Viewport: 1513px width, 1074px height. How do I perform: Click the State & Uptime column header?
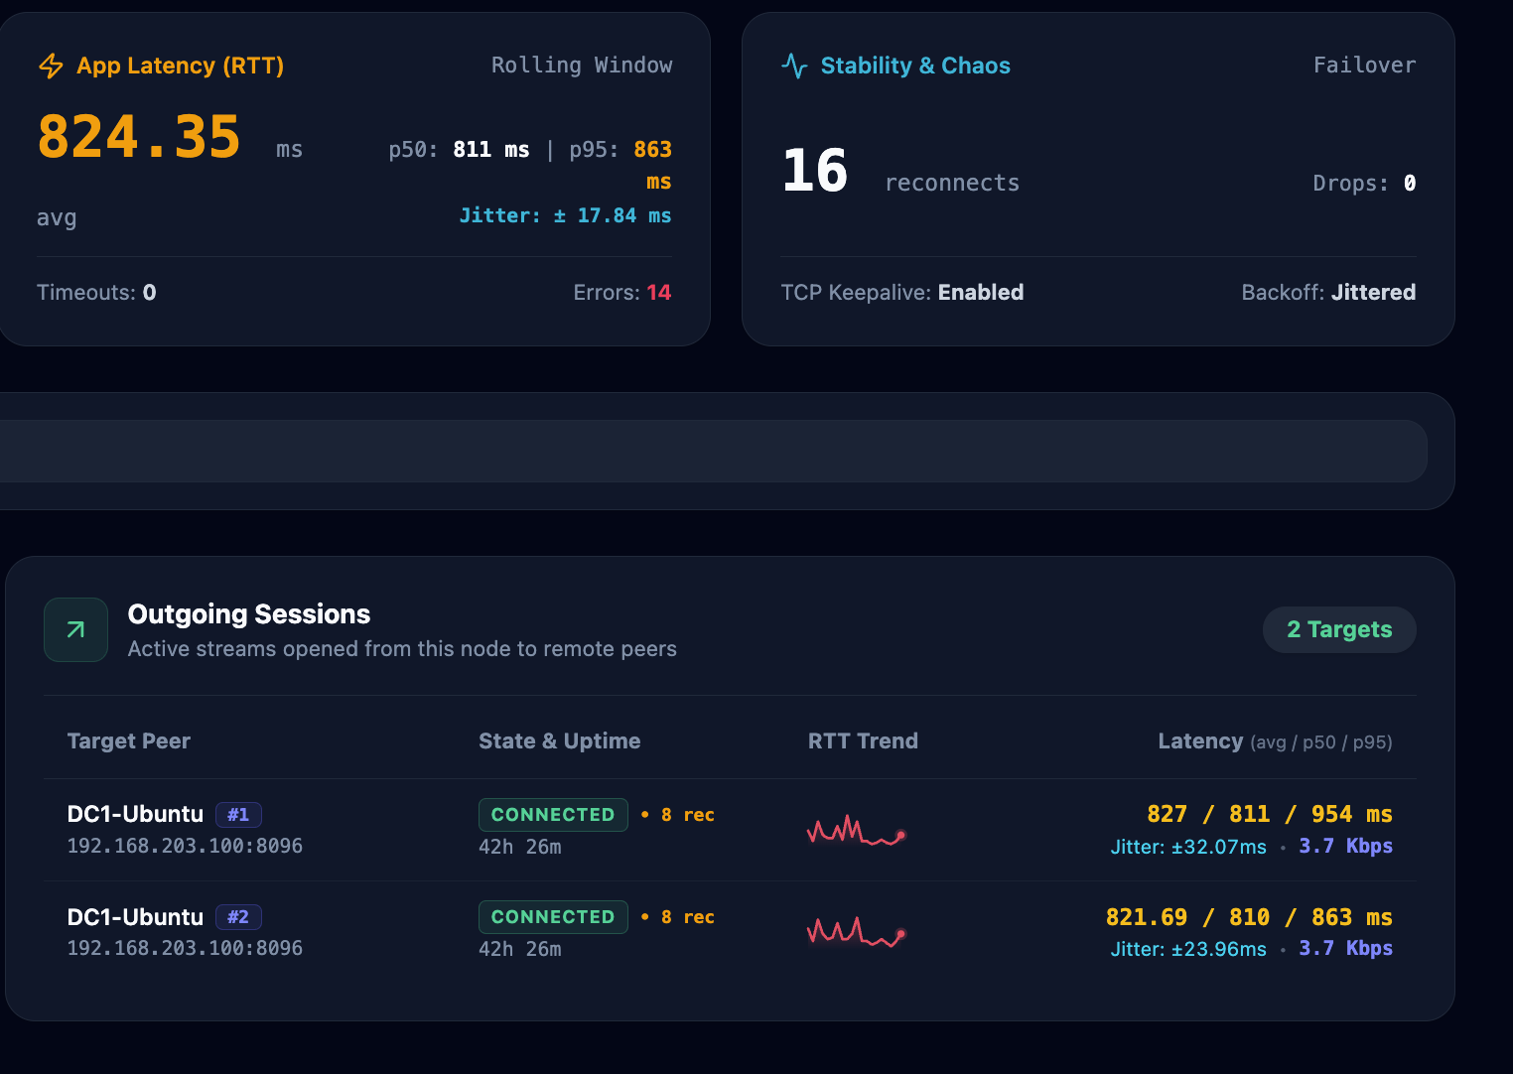click(560, 741)
